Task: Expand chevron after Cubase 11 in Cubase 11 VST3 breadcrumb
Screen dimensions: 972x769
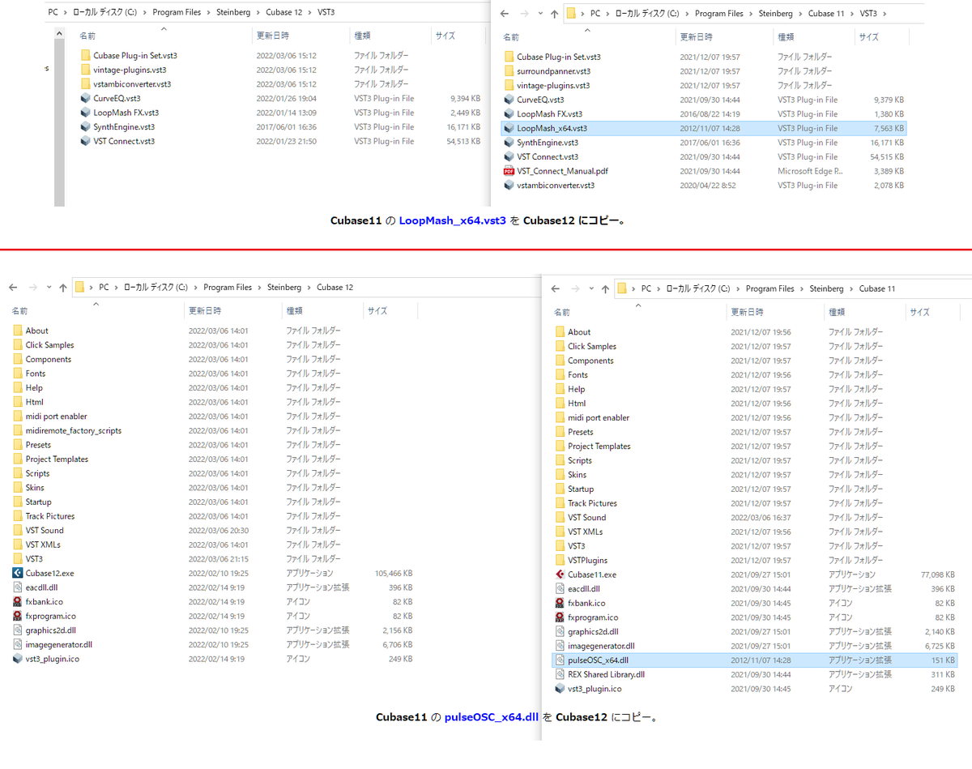Action: [x=850, y=14]
